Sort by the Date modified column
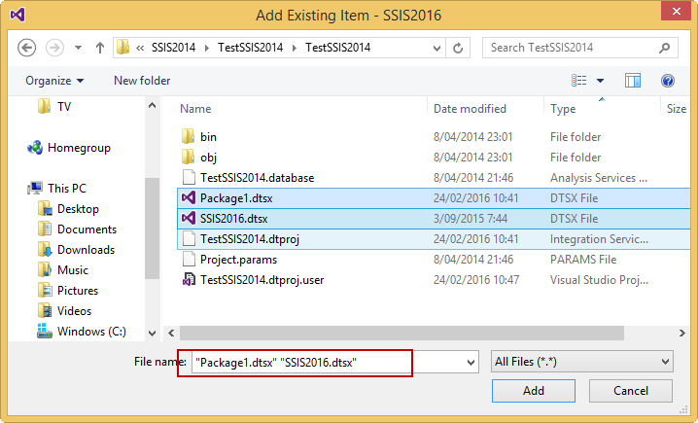The image size is (698, 423). click(x=470, y=109)
